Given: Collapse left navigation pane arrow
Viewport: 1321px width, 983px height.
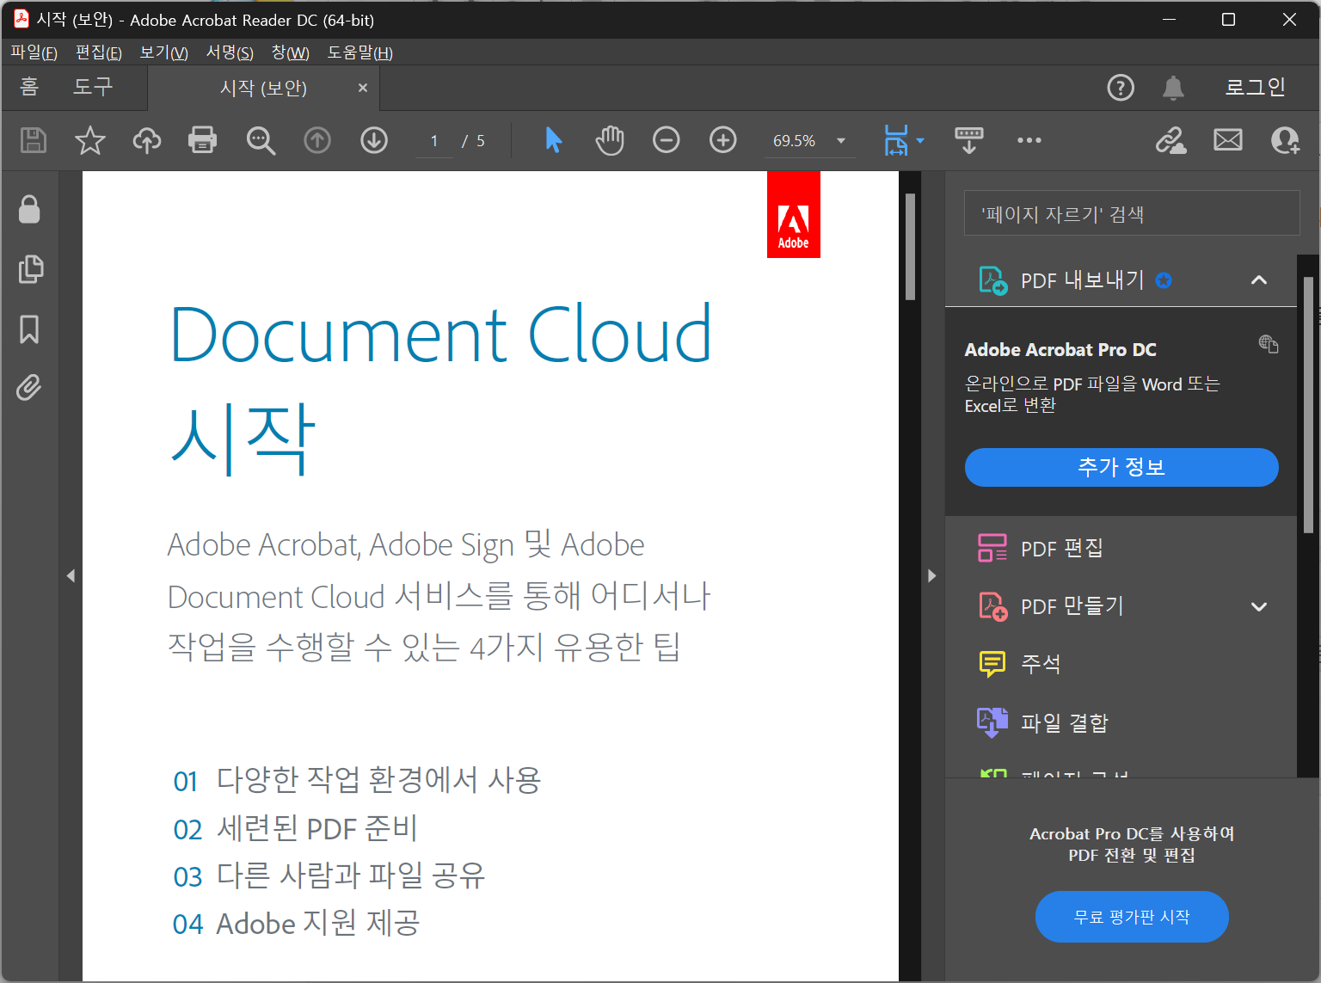Looking at the screenshot, I should coord(71,575).
